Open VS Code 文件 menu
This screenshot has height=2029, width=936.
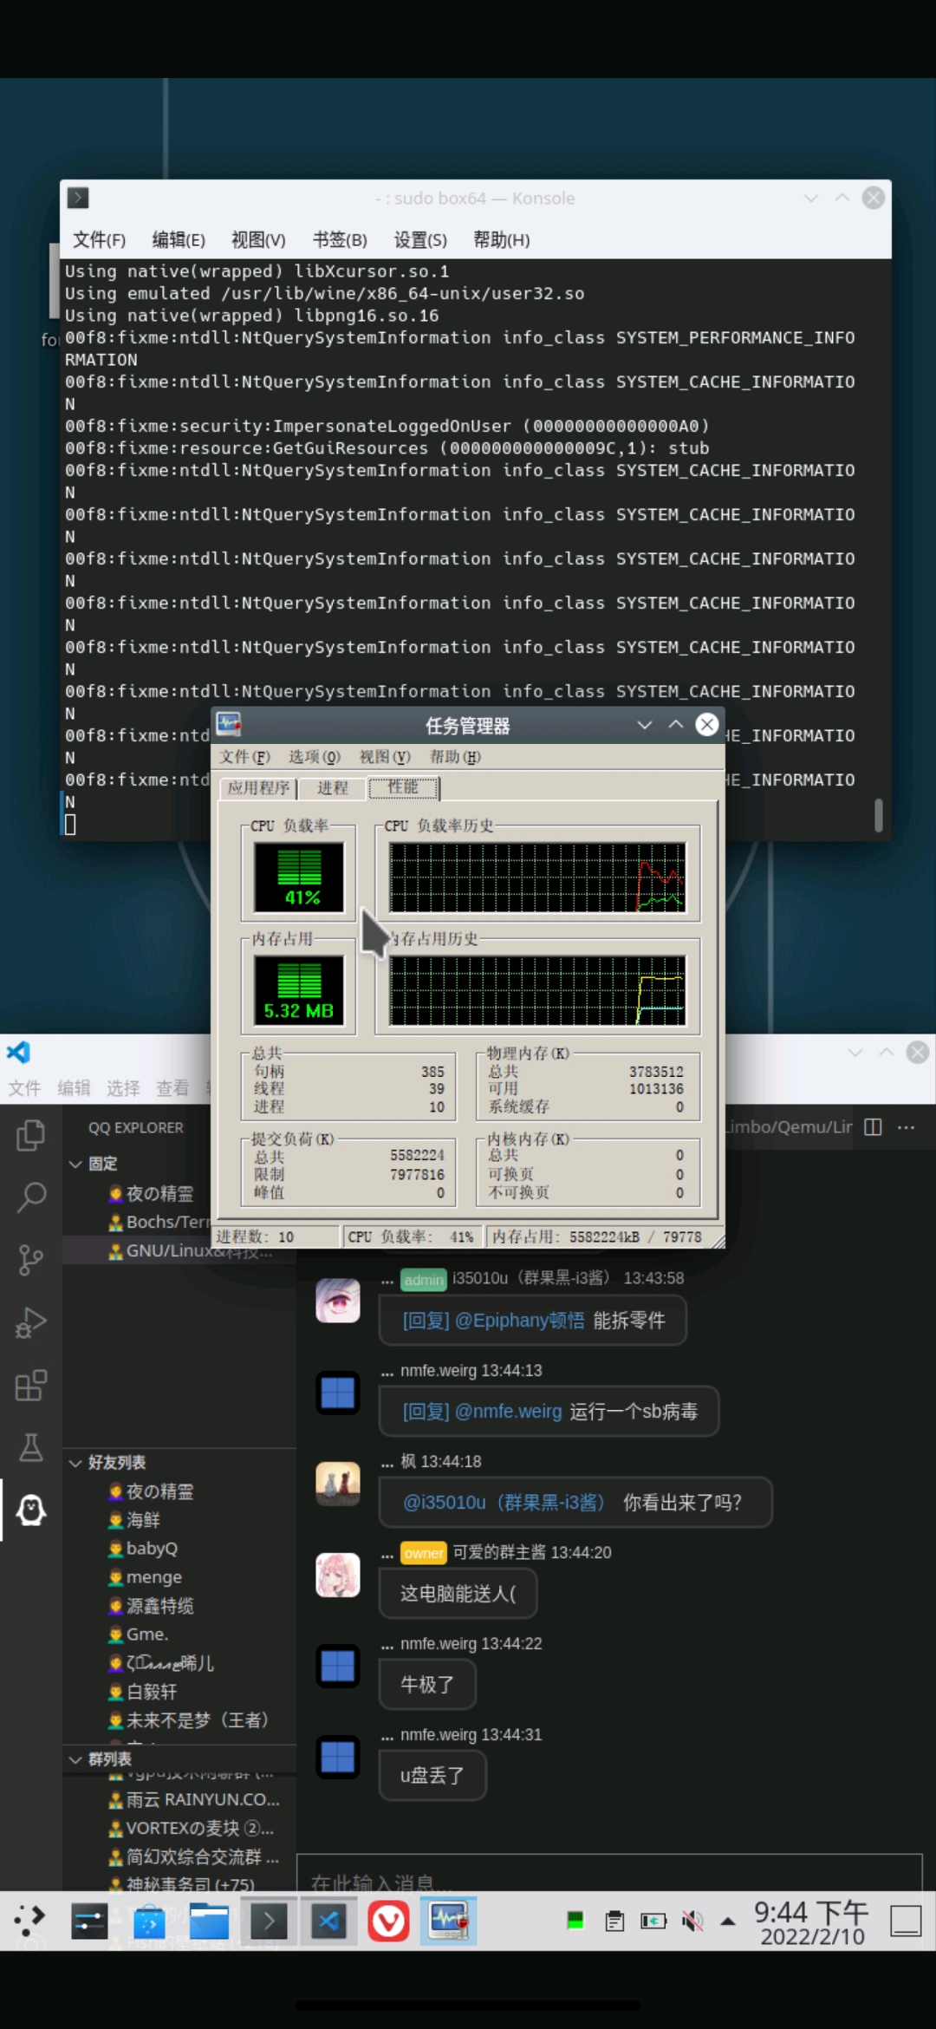point(24,1088)
